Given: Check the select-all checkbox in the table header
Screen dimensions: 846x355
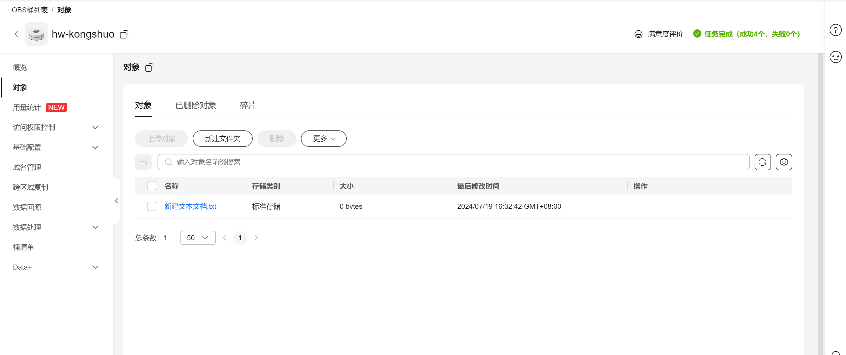Looking at the screenshot, I should click(x=151, y=186).
